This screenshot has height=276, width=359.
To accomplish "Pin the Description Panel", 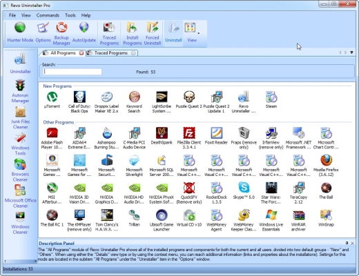I will pos(347,243).
